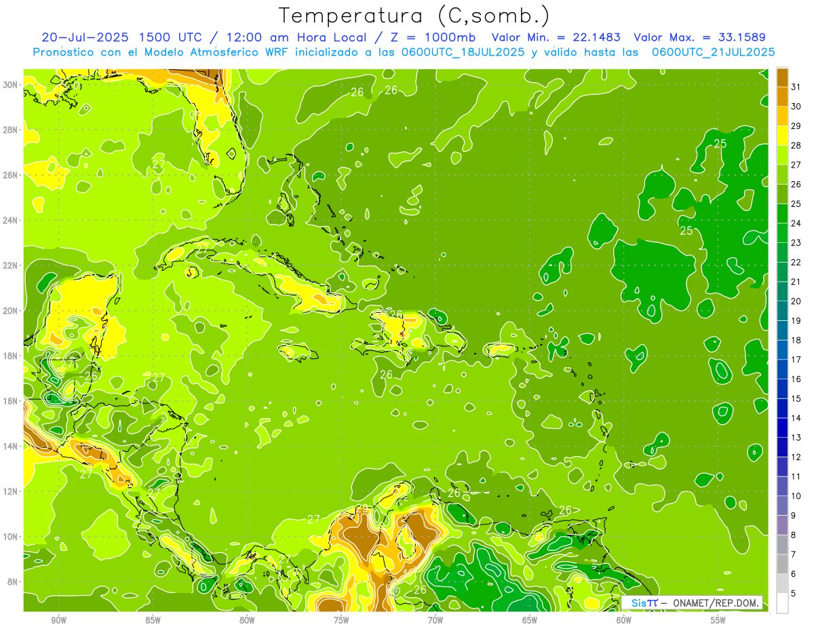Click the brown legend swatch above 31
Image resolution: width=814 pixels, height=629 pixels.
pyautogui.click(x=782, y=77)
